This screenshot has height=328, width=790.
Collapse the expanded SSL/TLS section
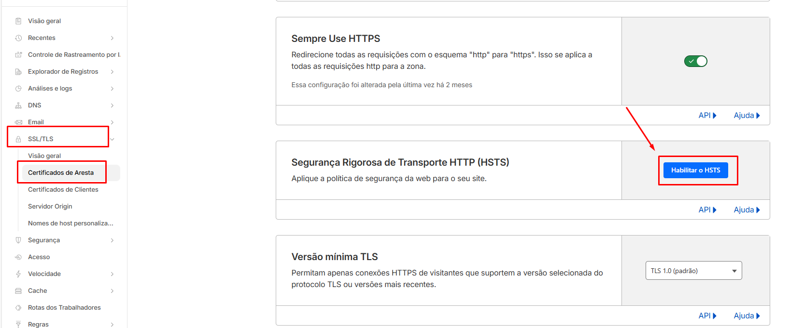[x=112, y=139]
